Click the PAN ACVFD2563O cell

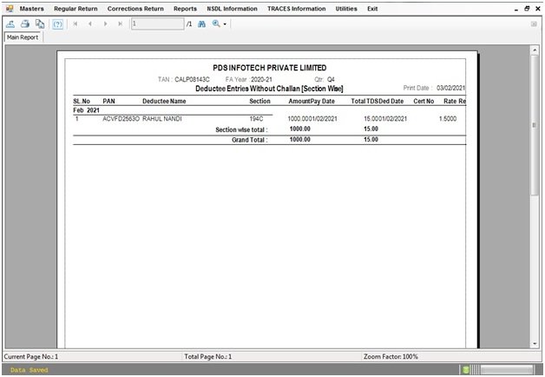point(121,119)
